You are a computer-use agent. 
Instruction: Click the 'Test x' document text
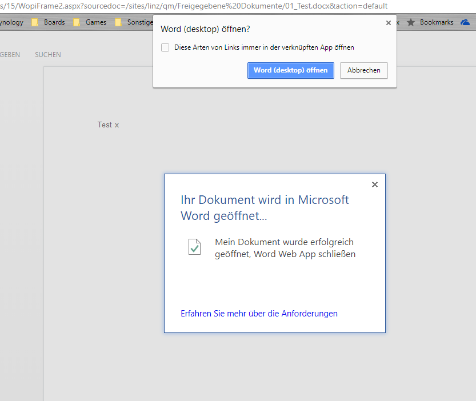(x=108, y=125)
